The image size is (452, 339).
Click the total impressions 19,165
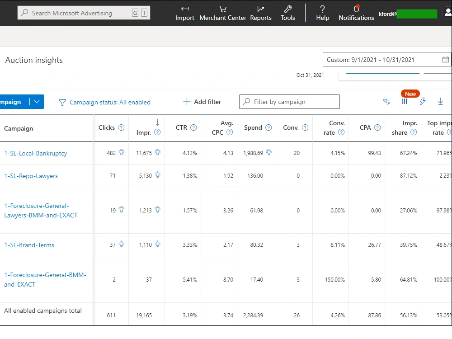point(144,315)
